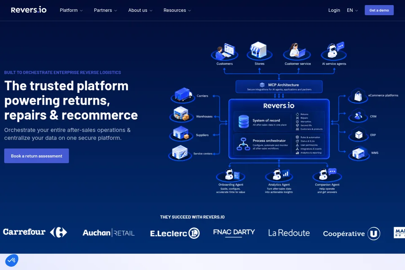Click Book a return assessment button
This screenshot has width=405, height=270.
click(x=36, y=156)
